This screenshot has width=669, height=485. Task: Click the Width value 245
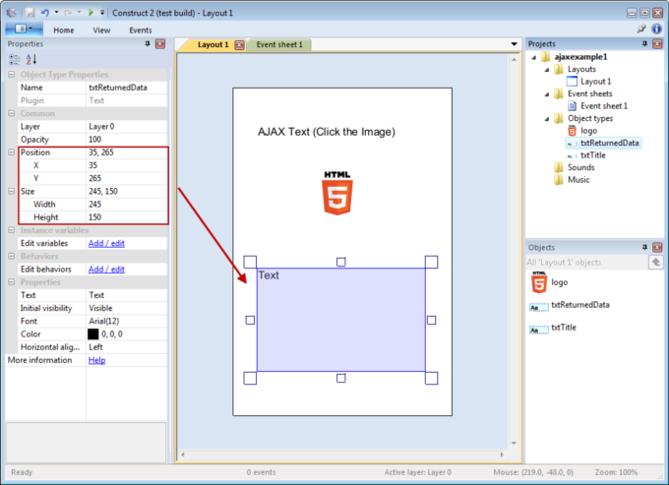(x=127, y=205)
